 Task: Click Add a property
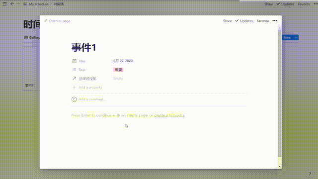pyautogui.click(x=90, y=88)
